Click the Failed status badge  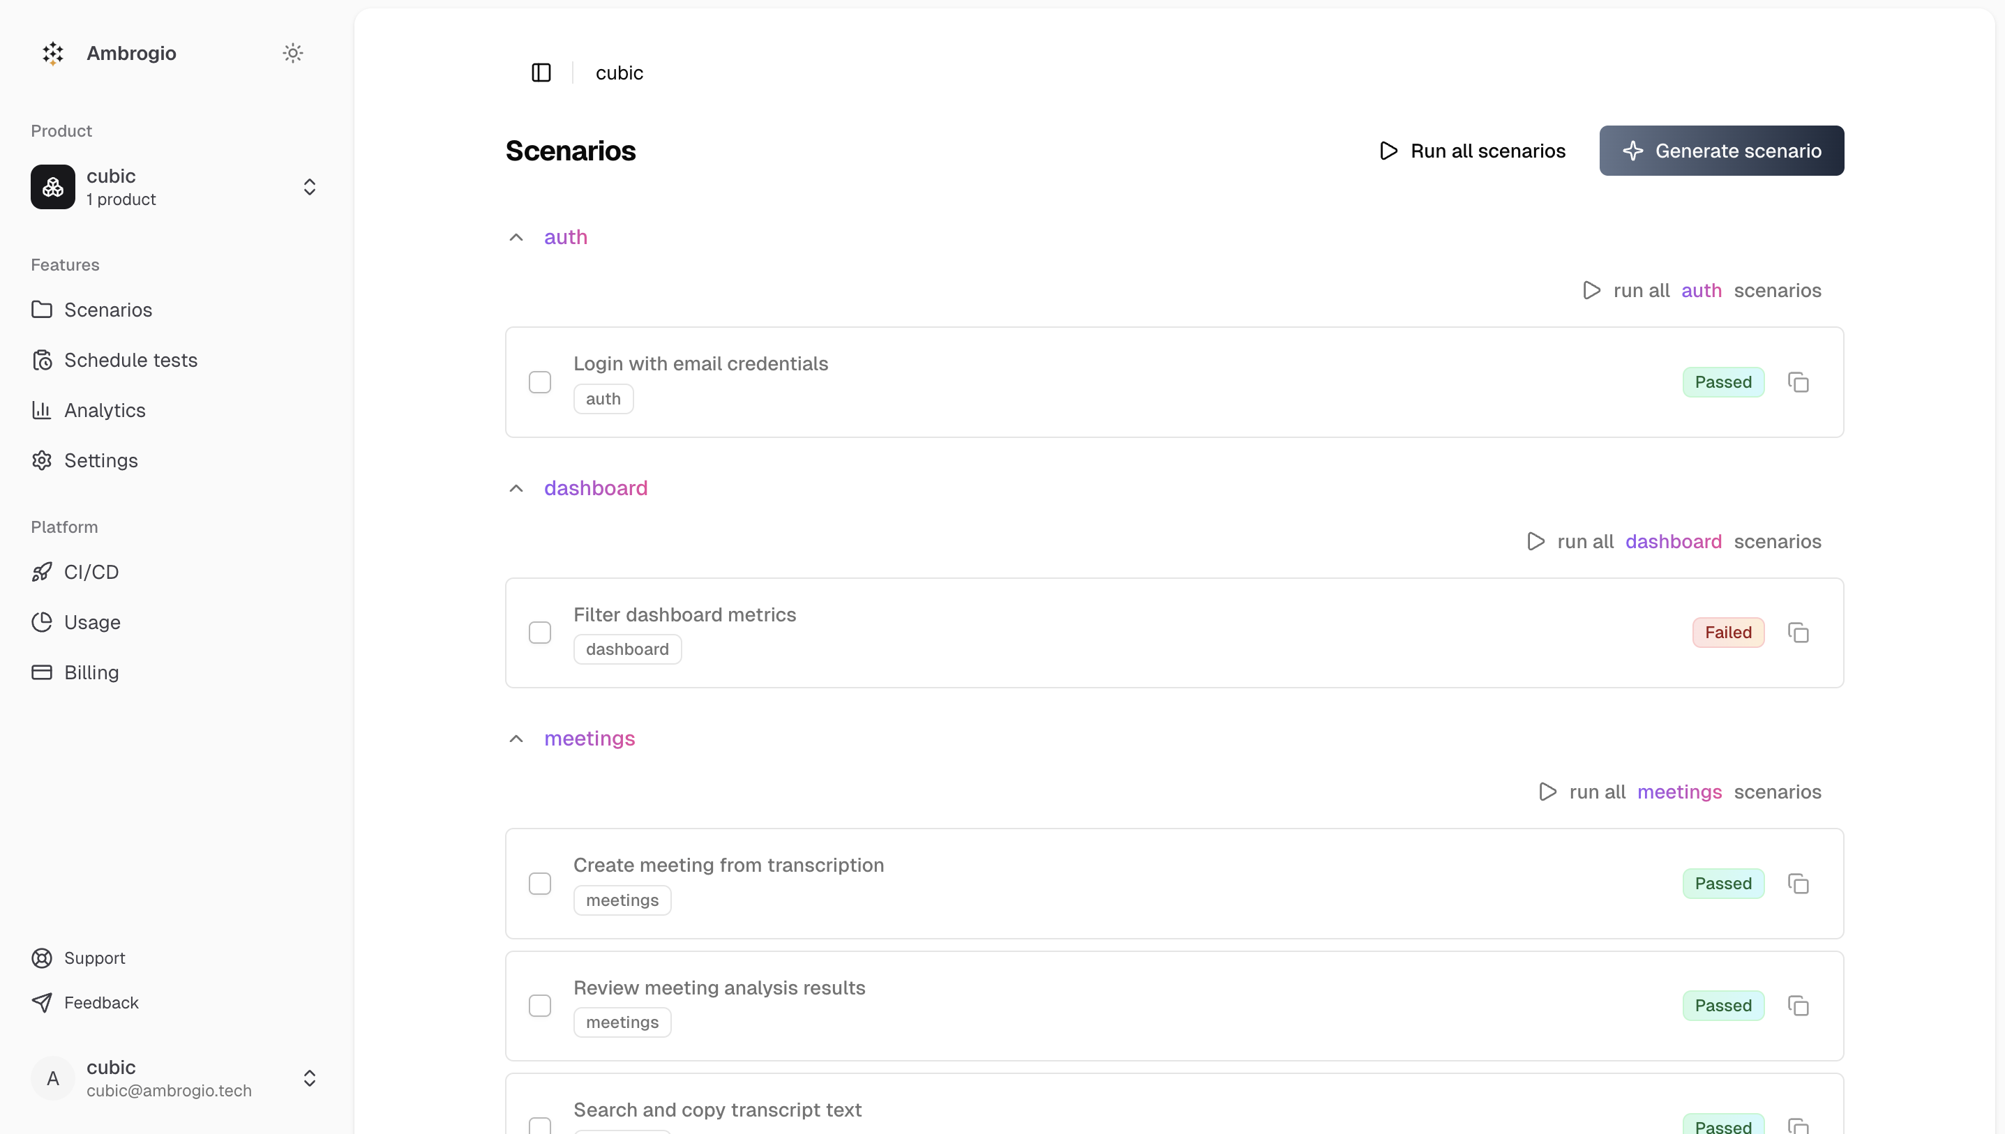tap(1728, 632)
